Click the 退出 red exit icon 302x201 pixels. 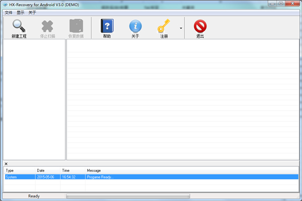pyautogui.click(x=200, y=26)
